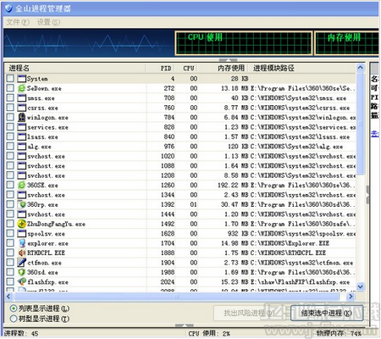Click the shield icon in the title bar

point(8,8)
